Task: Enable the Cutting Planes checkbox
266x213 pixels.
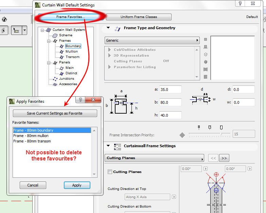Action: click(x=110, y=172)
